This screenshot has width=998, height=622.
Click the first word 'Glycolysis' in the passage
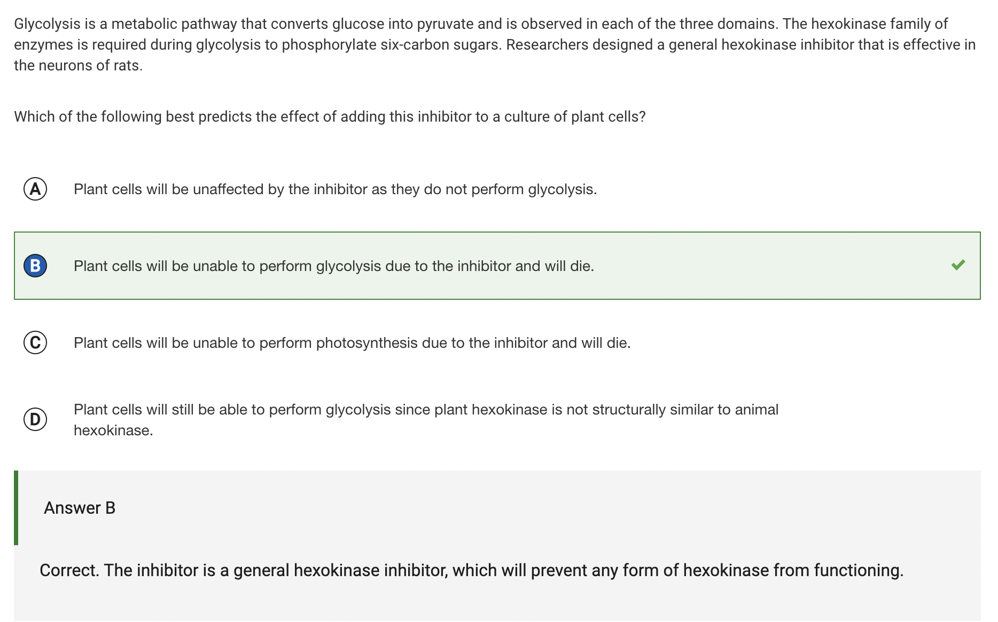click(x=47, y=24)
